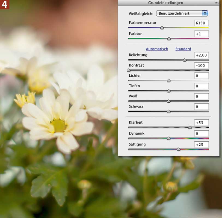Click the Belichtung slider handle

coord(185,60)
